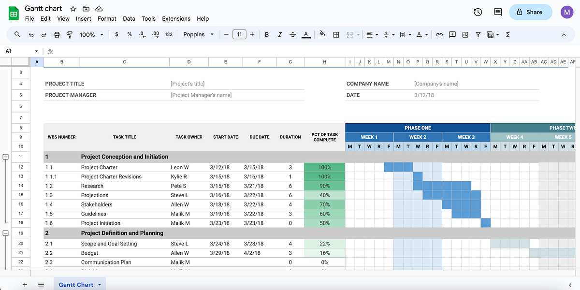Screen dimensions: 580x290
Task: Toggle italic formatting
Action: tap(279, 34)
